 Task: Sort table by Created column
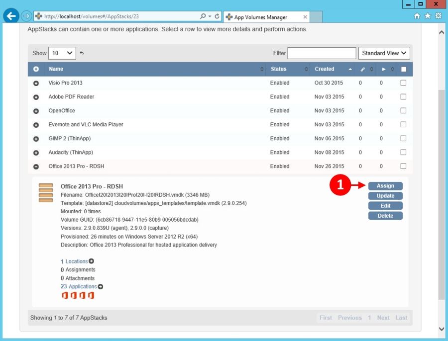tap(333, 69)
